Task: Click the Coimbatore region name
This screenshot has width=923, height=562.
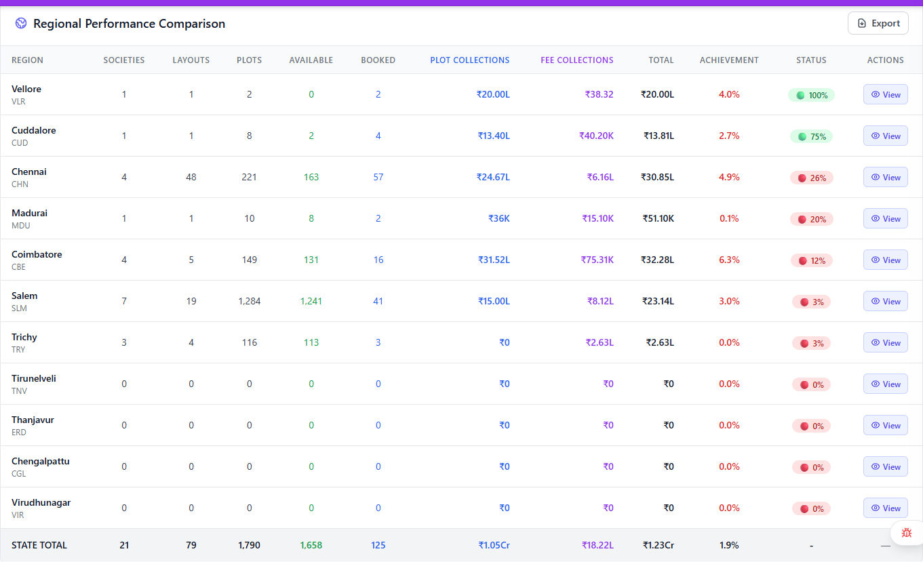Action: coord(37,254)
